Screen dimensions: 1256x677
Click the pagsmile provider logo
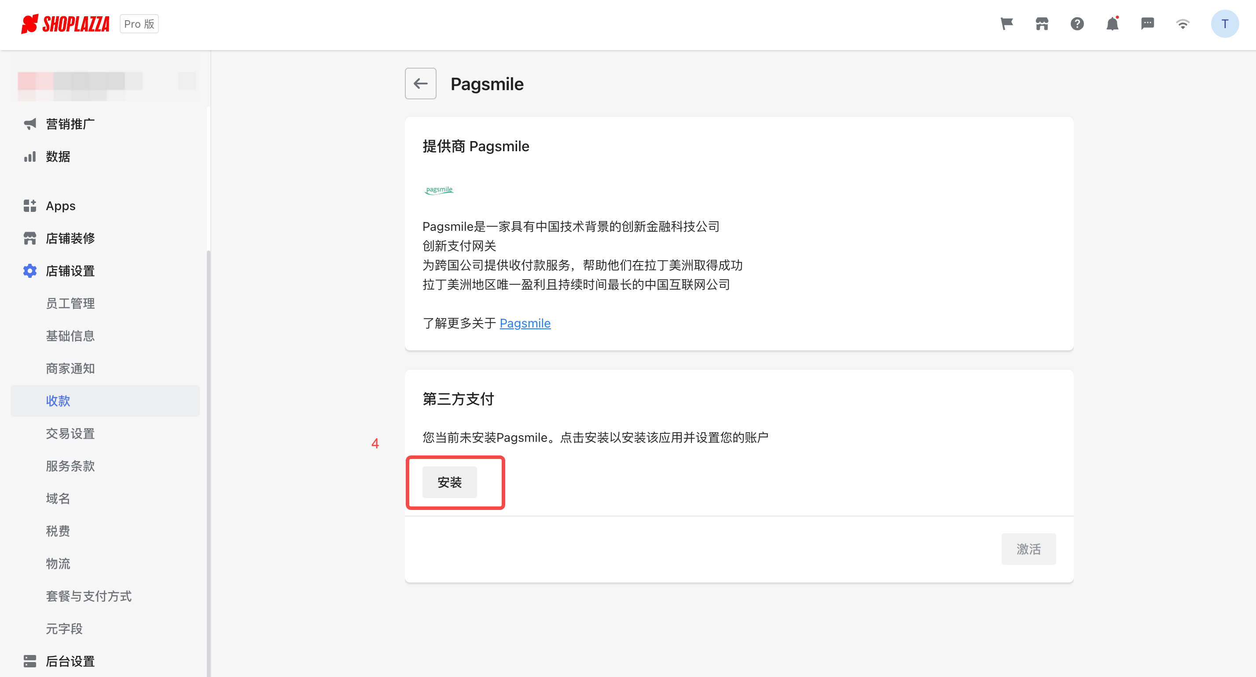[x=439, y=190]
